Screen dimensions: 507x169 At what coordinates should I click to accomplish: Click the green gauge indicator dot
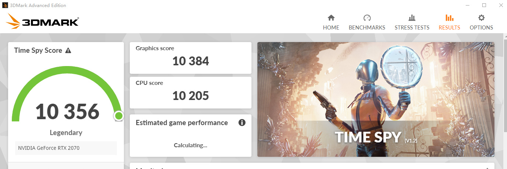click(118, 116)
